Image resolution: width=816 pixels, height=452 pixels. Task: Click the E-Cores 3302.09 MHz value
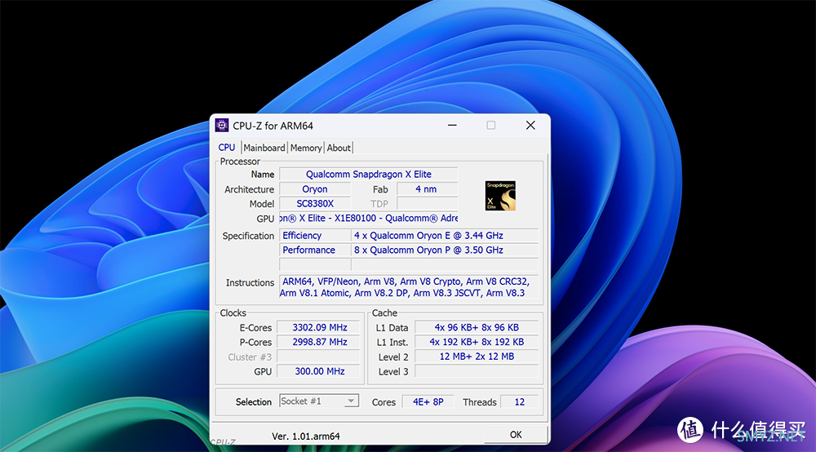pyautogui.click(x=318, y=328)
